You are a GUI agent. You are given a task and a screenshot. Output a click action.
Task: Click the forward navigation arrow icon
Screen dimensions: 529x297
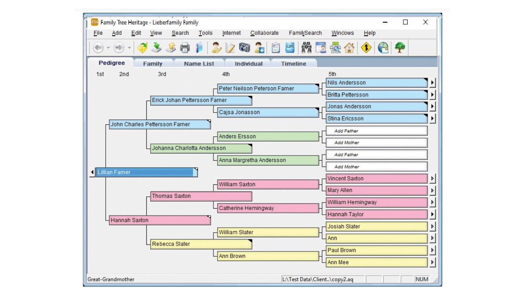(x=119, y=48)
